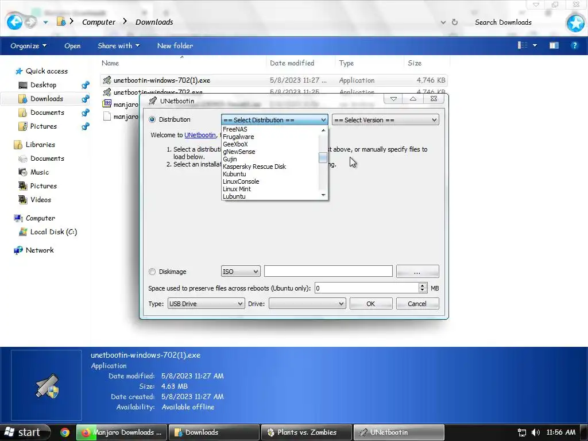The width and height of the screenshot is (588, 441).
Task: Click the persistence space MB field
Action: (x=366, y=288)
